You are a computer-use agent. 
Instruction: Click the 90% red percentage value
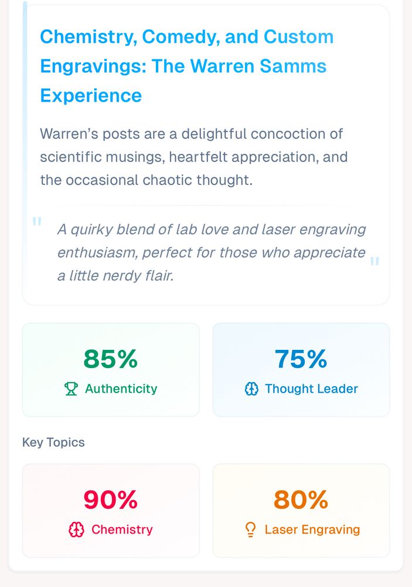[111, 500]
